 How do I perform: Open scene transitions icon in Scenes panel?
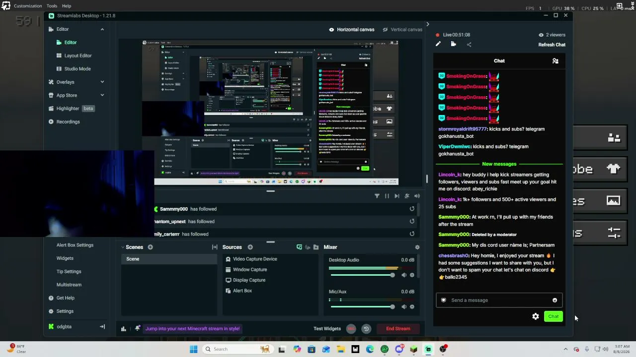coord(215,247)
